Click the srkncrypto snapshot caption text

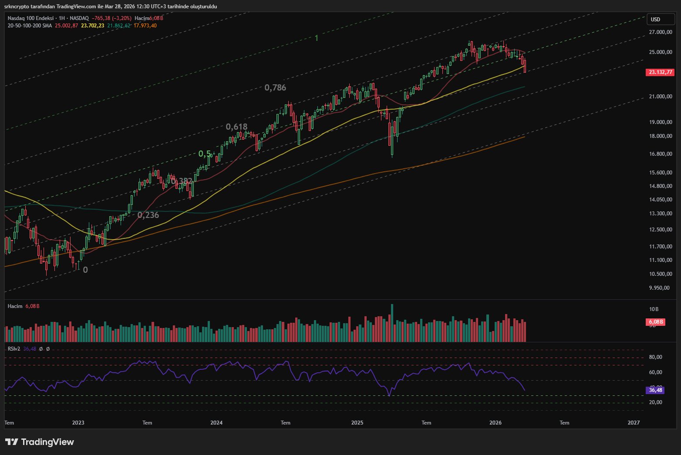111,7
